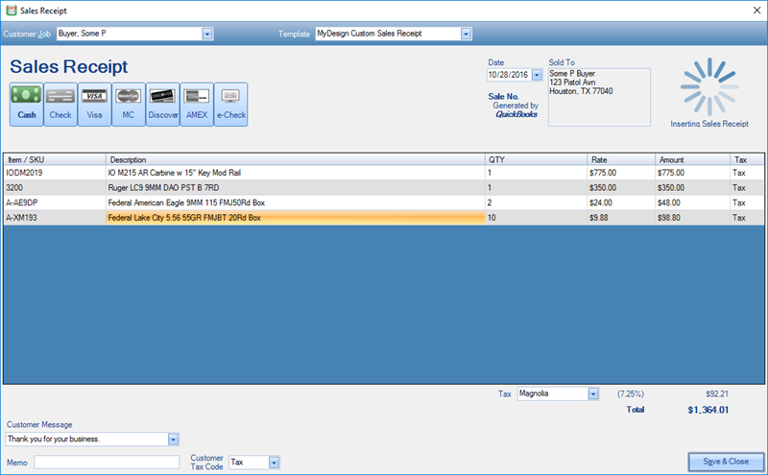The height and width of the screenshot is (475, 768).
Task: Click description Ruger LC9 9MM DAO
Action: tap(296, 187)
